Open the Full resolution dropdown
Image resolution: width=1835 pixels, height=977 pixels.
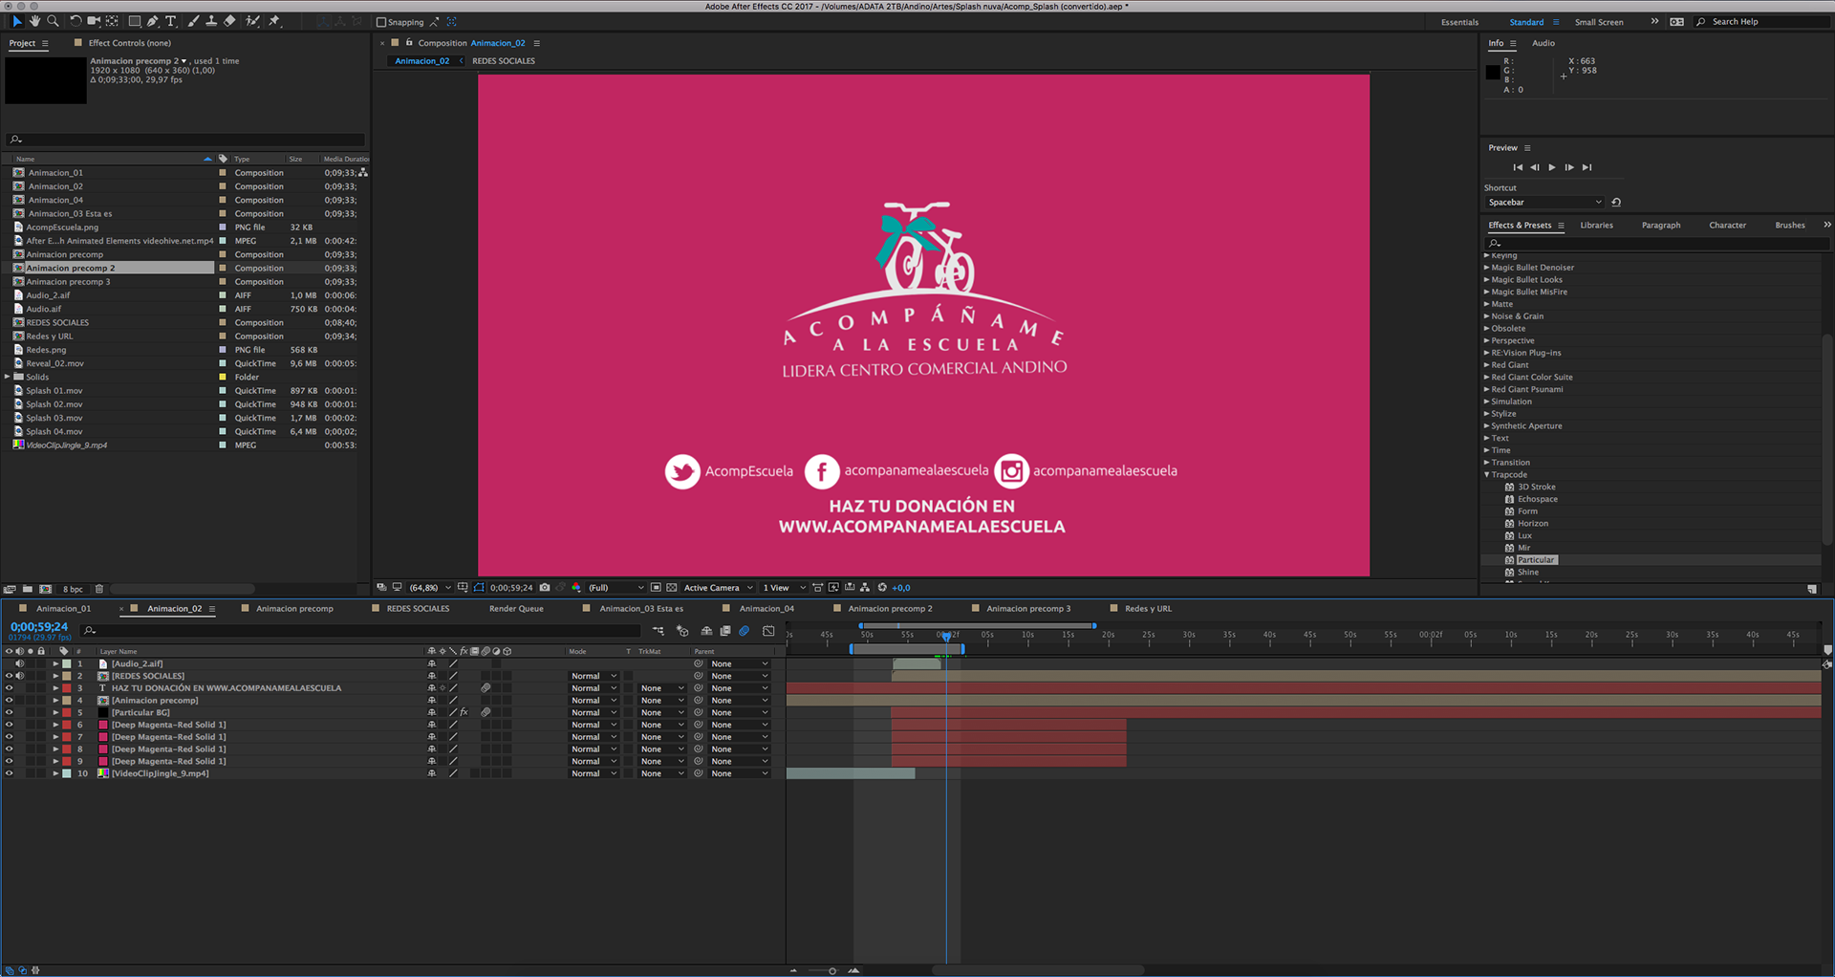(x=615, y=588)
